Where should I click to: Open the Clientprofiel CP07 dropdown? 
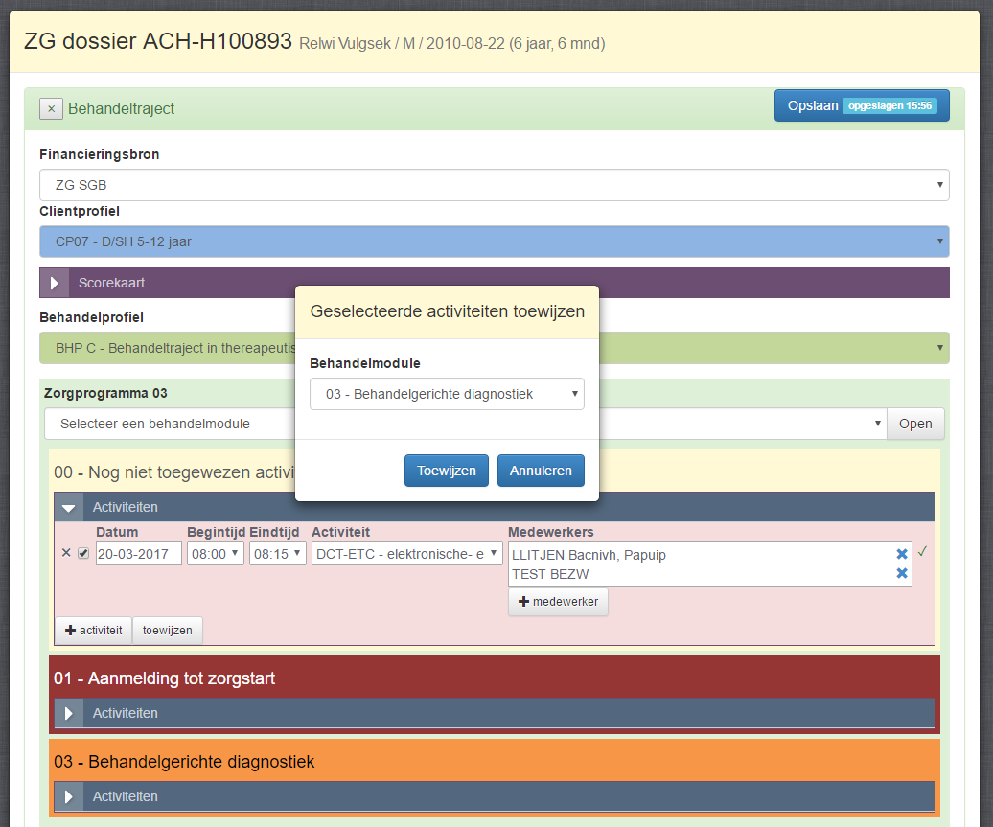[x=494, y=241]
